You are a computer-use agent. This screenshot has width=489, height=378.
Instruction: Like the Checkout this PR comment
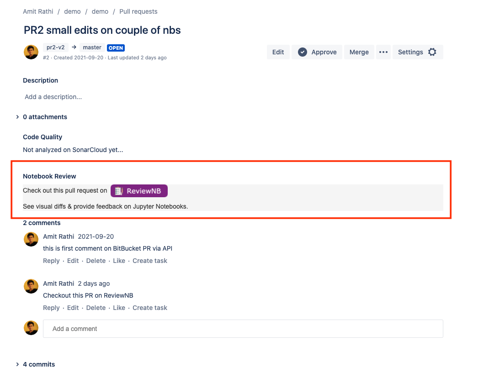click(x=119, y=308)
